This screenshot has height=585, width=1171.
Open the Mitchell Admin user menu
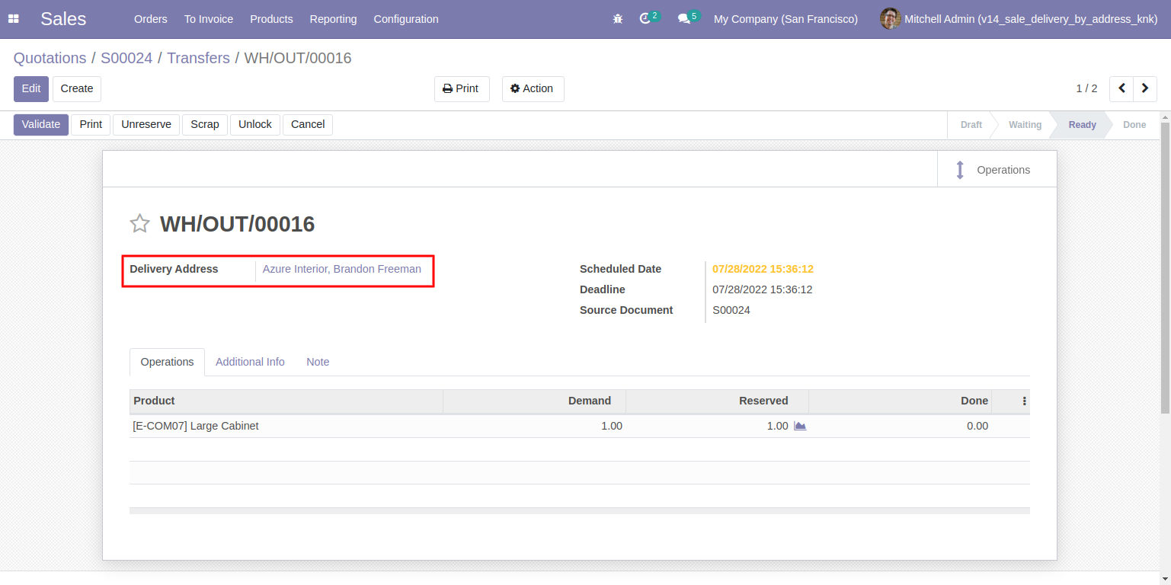pos(1019,19)
